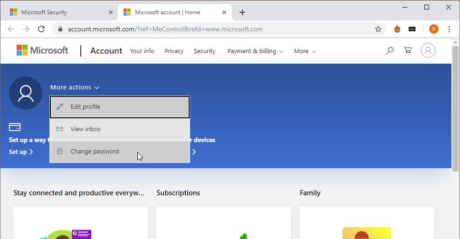Click the chevron next to devices section
The height and width of the screenshot is (239, 460).
coord(194,152)
